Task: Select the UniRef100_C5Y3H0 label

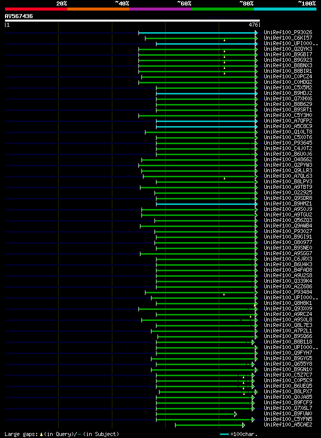Action: (x=288, y=116)
